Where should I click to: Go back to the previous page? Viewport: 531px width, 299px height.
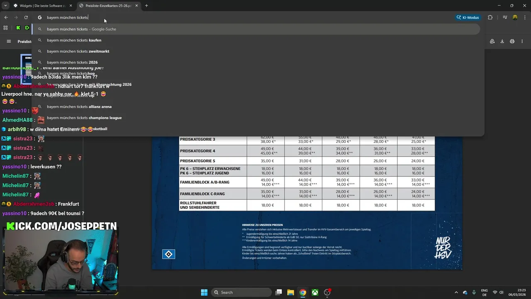coord(6,17)
